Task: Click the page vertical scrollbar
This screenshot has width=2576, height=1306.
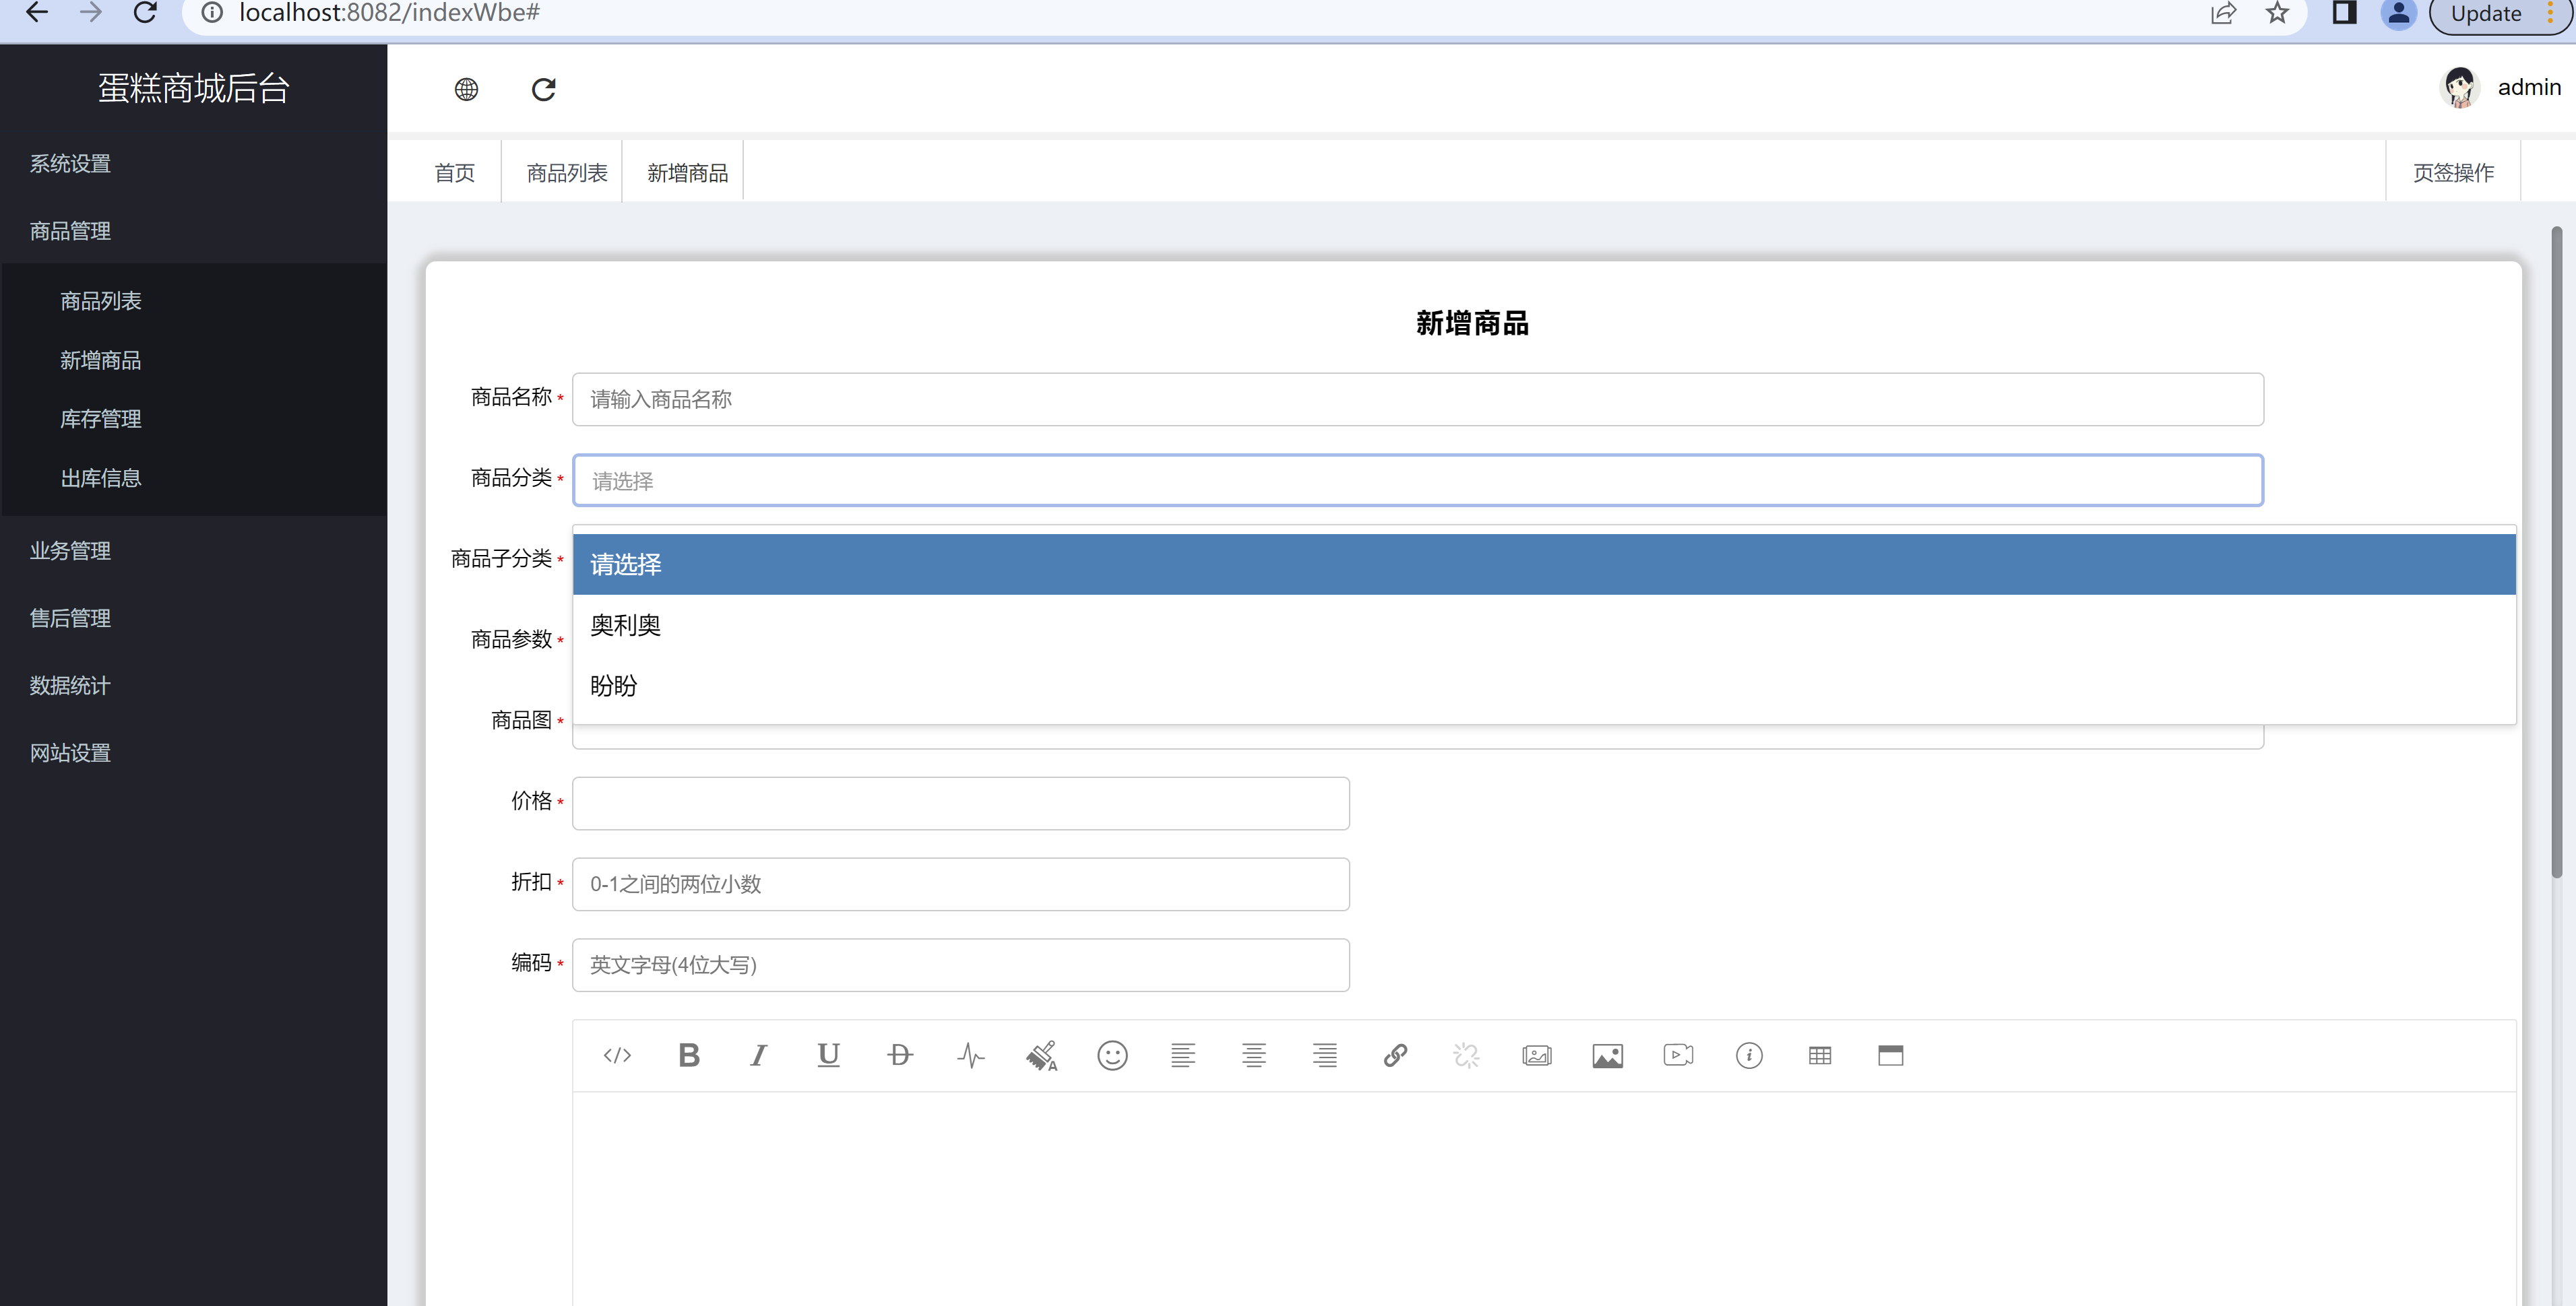Action: (x=2557, y=552)
